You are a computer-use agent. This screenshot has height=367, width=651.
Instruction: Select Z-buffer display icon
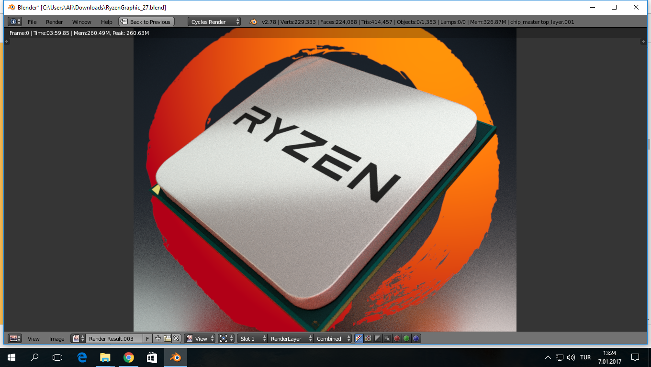387,338
